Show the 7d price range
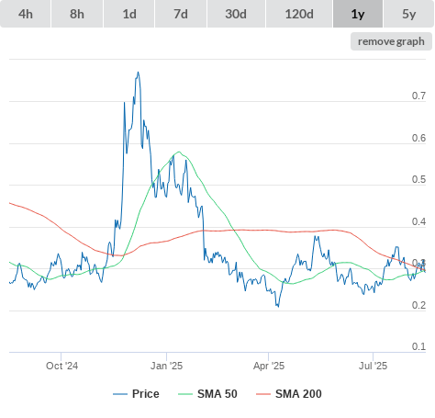This screenshot has width=435, height=418. [181, 14]
